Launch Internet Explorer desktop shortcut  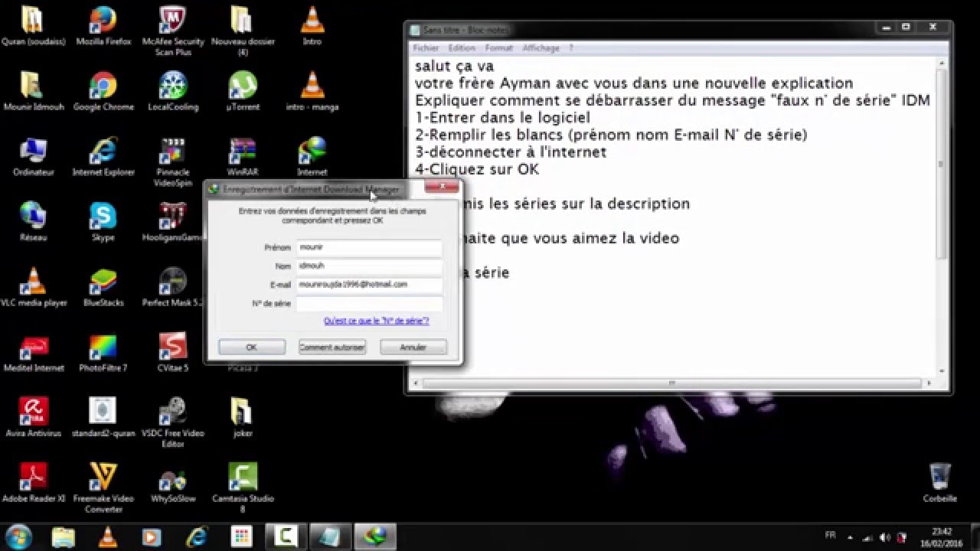click(103, 156)
